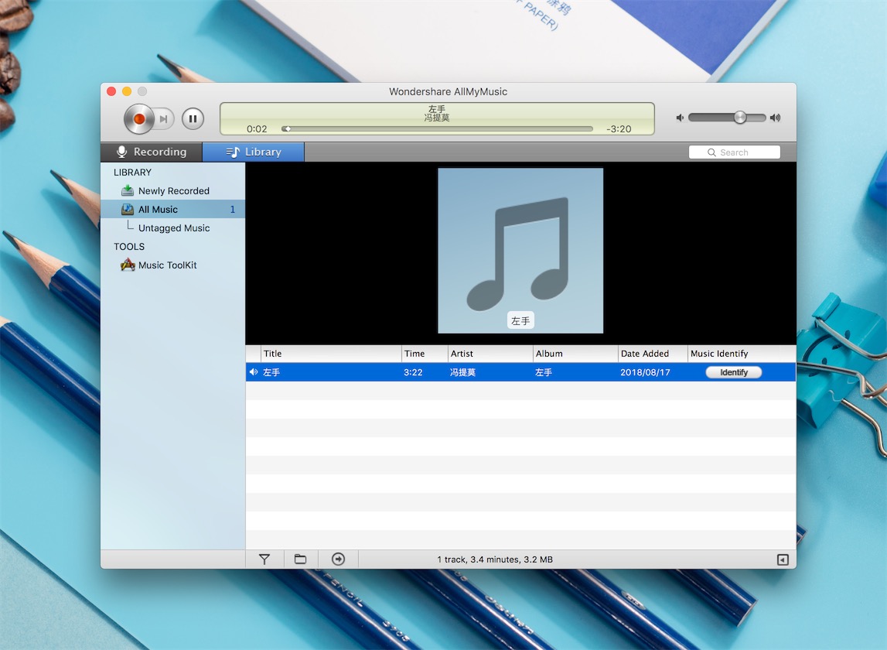Switch to the Recording tab

(152, 152)
